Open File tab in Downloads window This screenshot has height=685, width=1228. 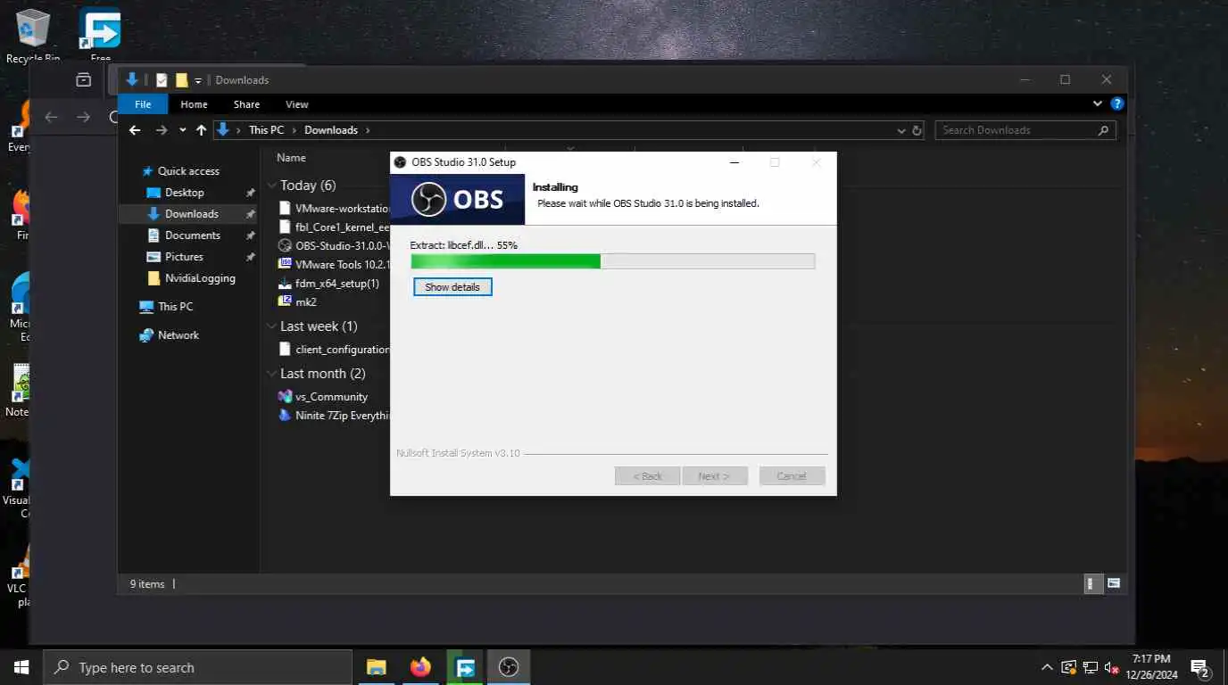(143, 104)
